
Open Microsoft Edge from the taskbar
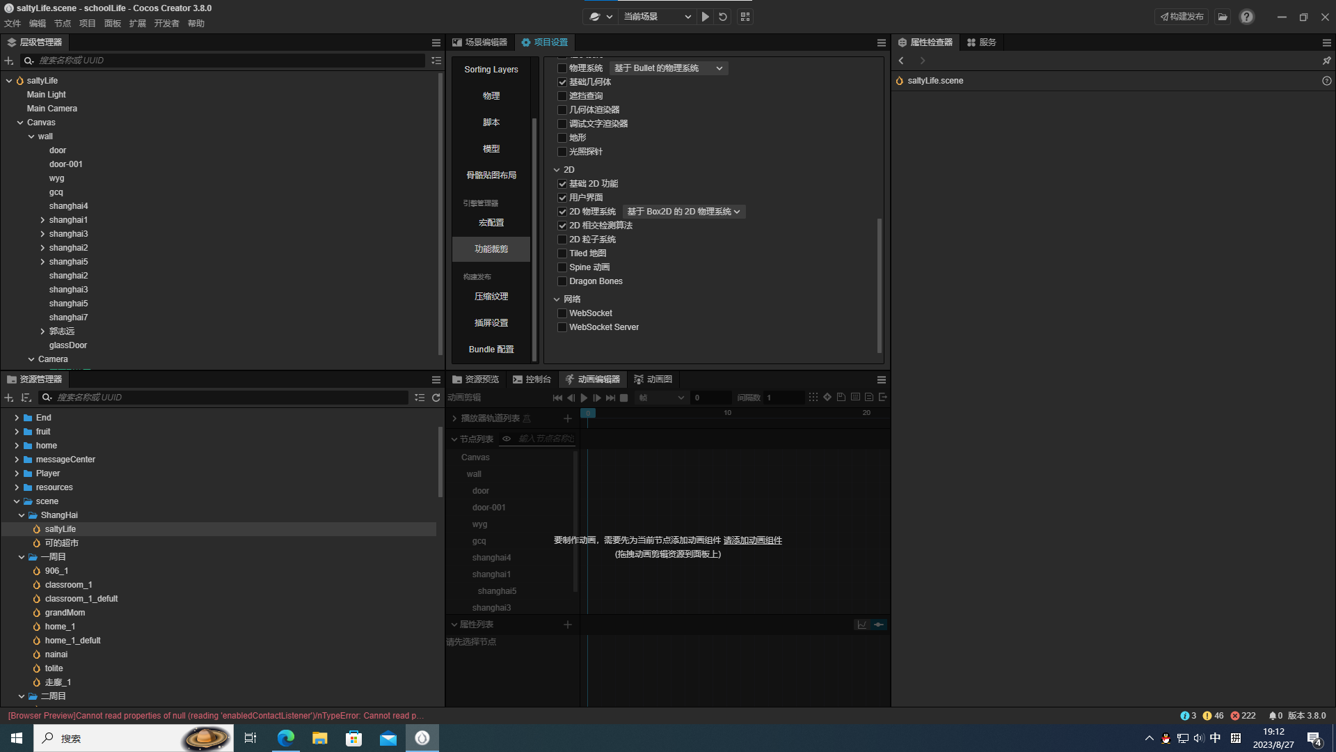coord(285,738)
